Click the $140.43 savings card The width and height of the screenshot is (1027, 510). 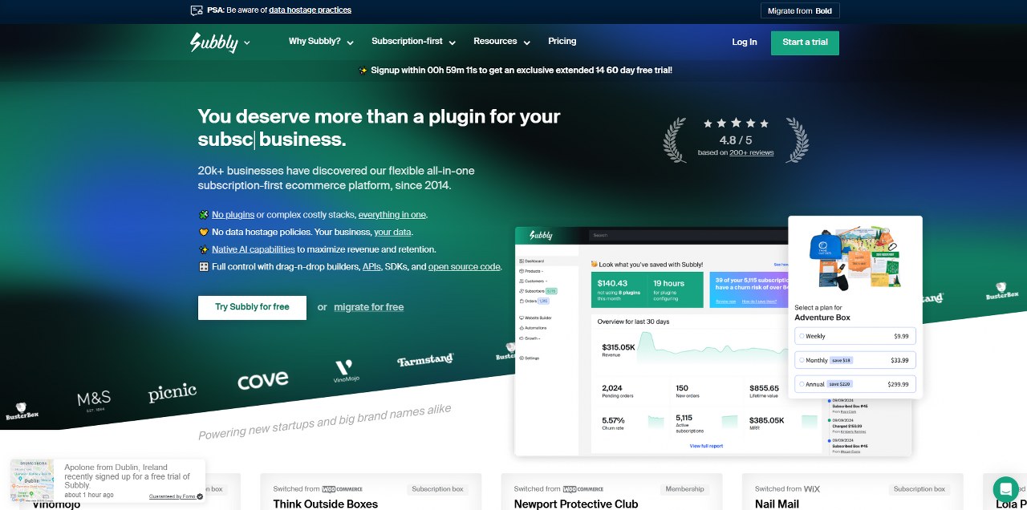[618, 289]
